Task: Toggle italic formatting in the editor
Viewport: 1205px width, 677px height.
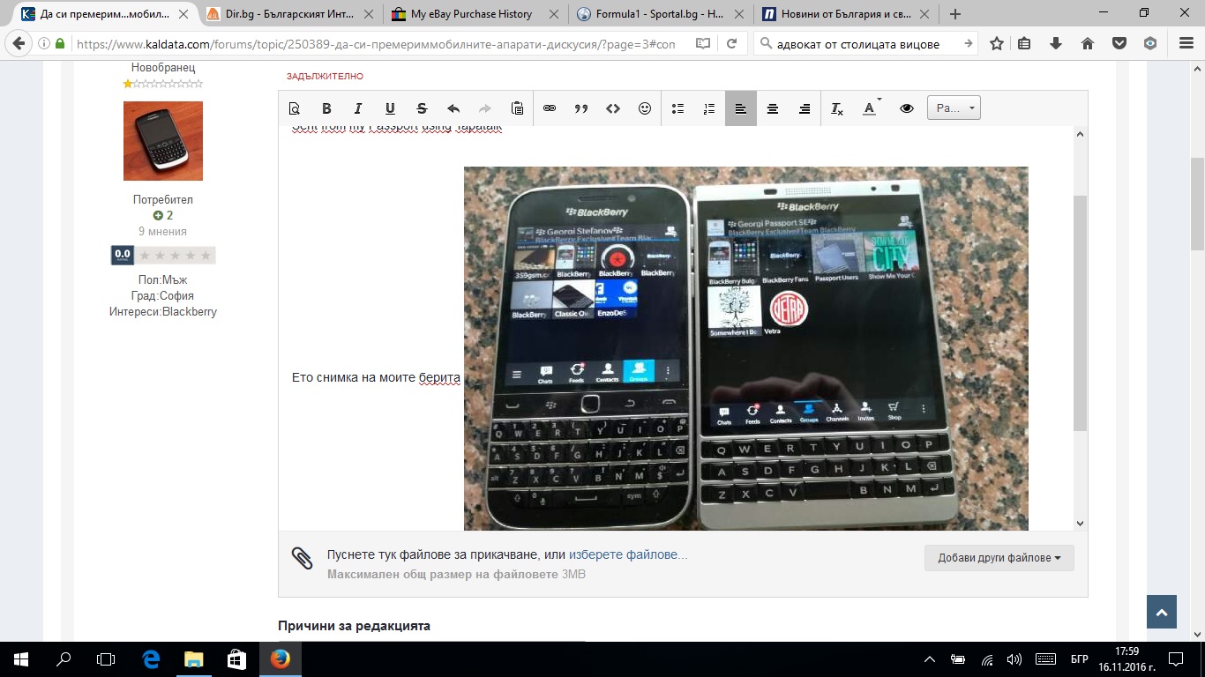Action: click(x=358, y=108)
